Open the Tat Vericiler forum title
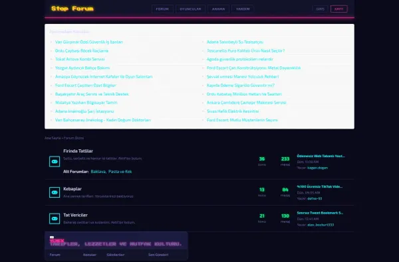The width and height of the screenshot is (399, 262). click(75, 215)
